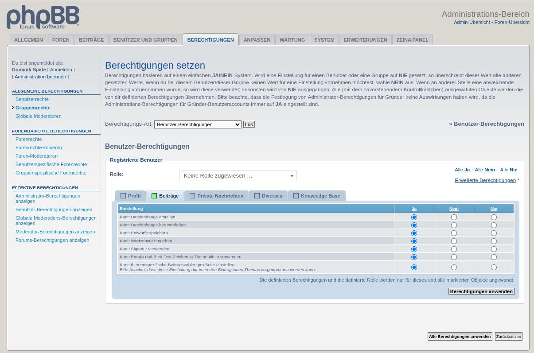Click the green Beiträge tab status icon
The width and height of the screenshot is (534, 353).
click(x=154, y=196)
